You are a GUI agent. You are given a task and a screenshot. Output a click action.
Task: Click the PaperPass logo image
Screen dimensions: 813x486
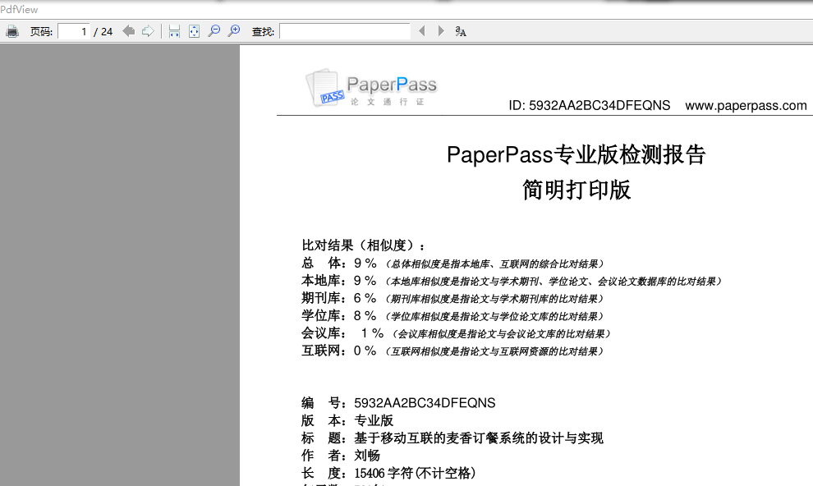pos(371,88)
